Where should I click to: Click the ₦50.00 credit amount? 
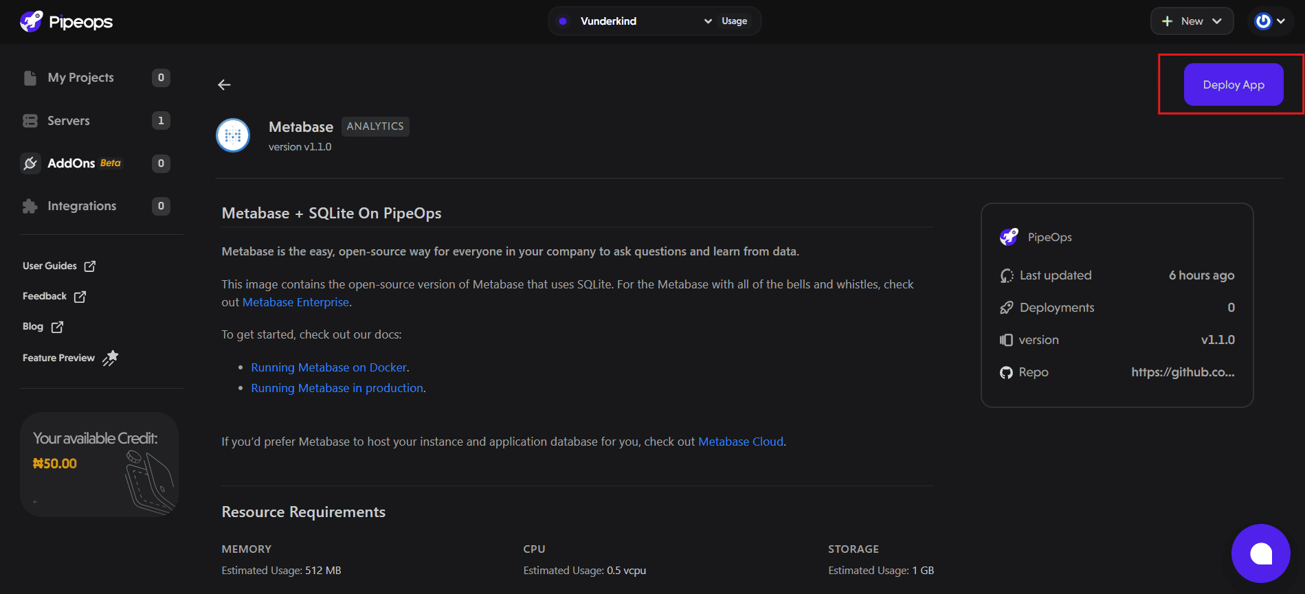(55, 464)
